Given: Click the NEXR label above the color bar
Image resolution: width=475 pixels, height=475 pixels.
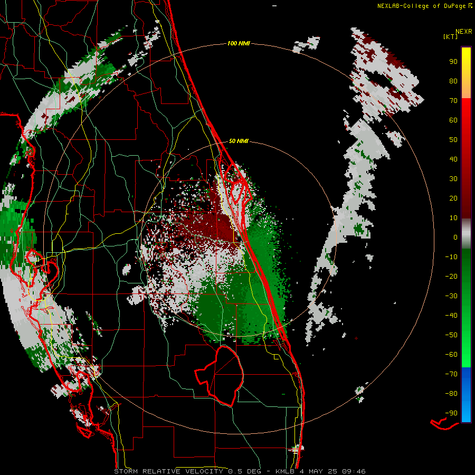Looking at the screenshot, I should pyautogui.click(x=464, y=32).
